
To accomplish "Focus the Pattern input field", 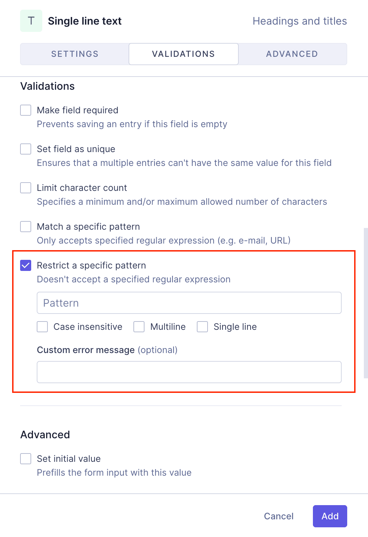I will (x=189, y=302).
